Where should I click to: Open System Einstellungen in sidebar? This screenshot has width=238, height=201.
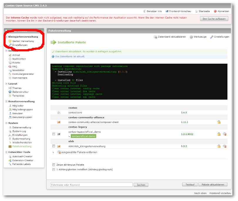(x=20, y=135)
